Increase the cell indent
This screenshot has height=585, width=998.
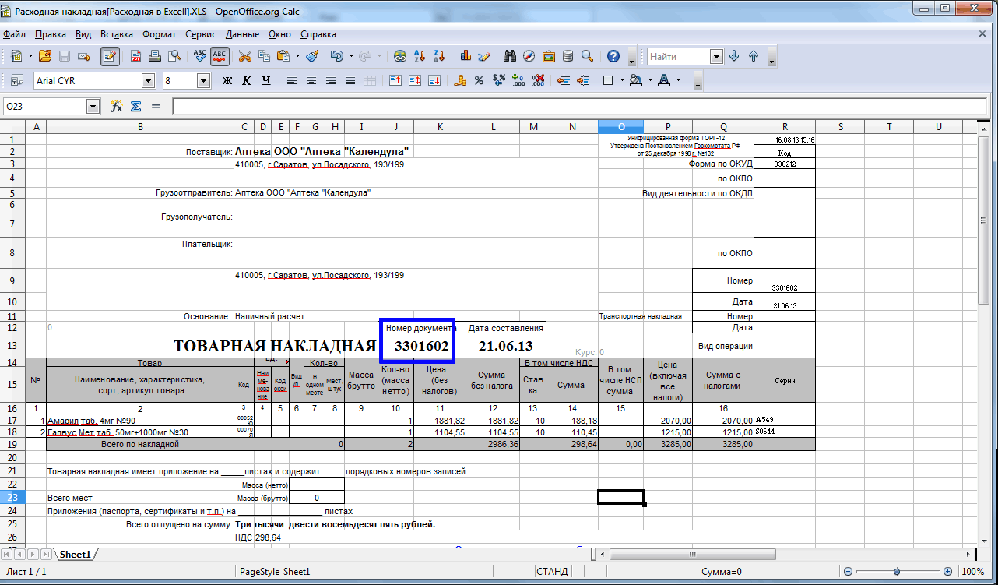pyautogui.click(x=582, y=80)
